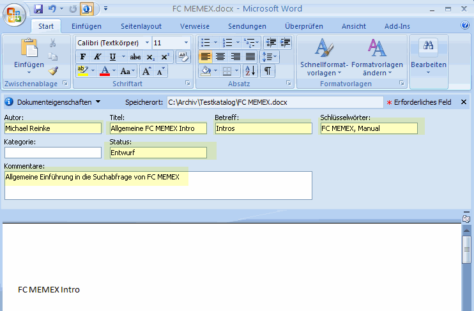474x311 pixels.
Task: Open the Absatz dialog launcher
Action: (289, 83)
